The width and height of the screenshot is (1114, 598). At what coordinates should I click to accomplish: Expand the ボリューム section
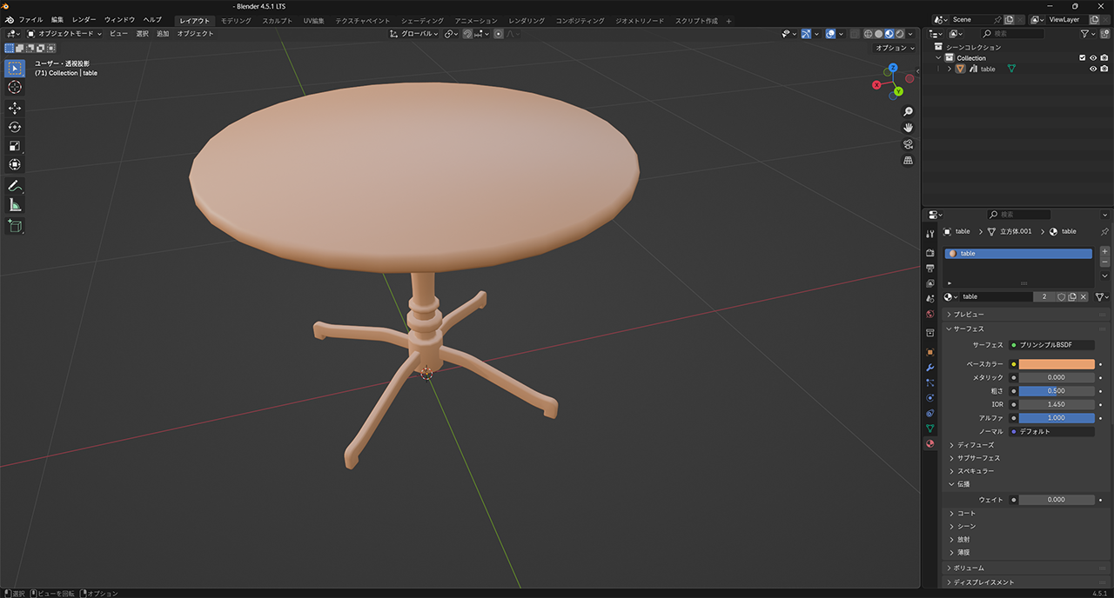tap(969, 568)
